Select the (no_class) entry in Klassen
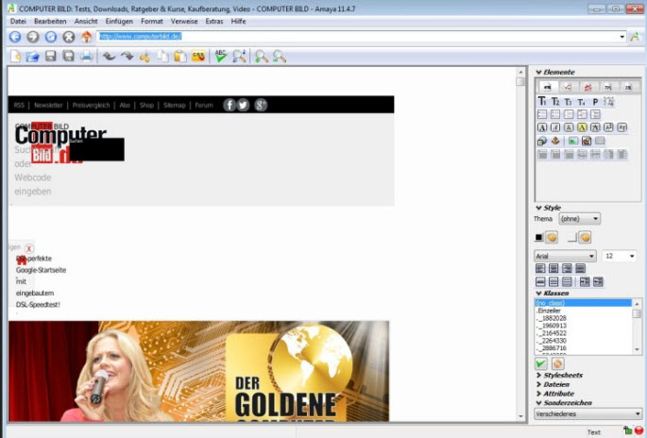This screenshot has width=647, height=438. pyautogui.click(x=583, y=303)
